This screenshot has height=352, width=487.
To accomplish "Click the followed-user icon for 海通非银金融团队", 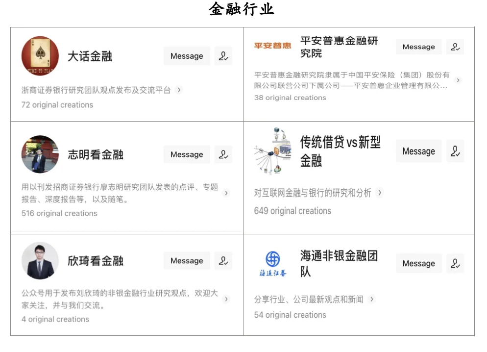I will tap(455, 263).
